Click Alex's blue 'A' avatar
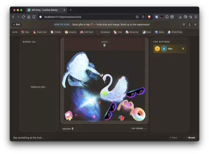Image resolution: width=209 pixels, height=154 pixels. 164,49
